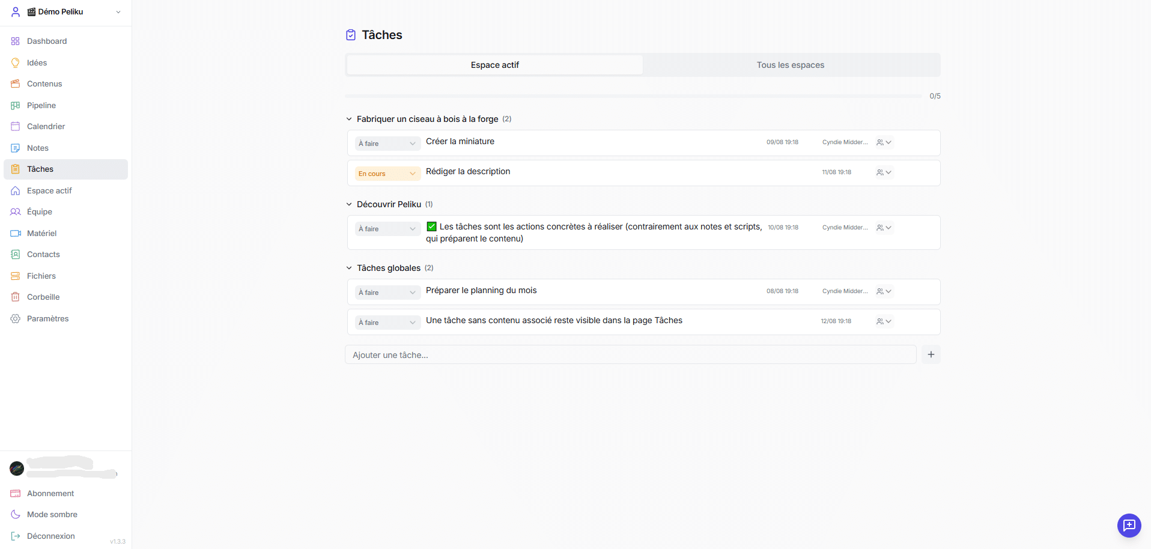Click the 11/08 19:18 due date

point(836,172)
